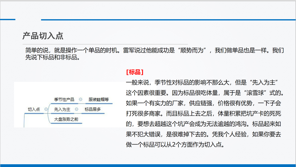Click the line 先说下标品和非标品
This screenshot has width=296, height=167.
(x=53, y=57)
